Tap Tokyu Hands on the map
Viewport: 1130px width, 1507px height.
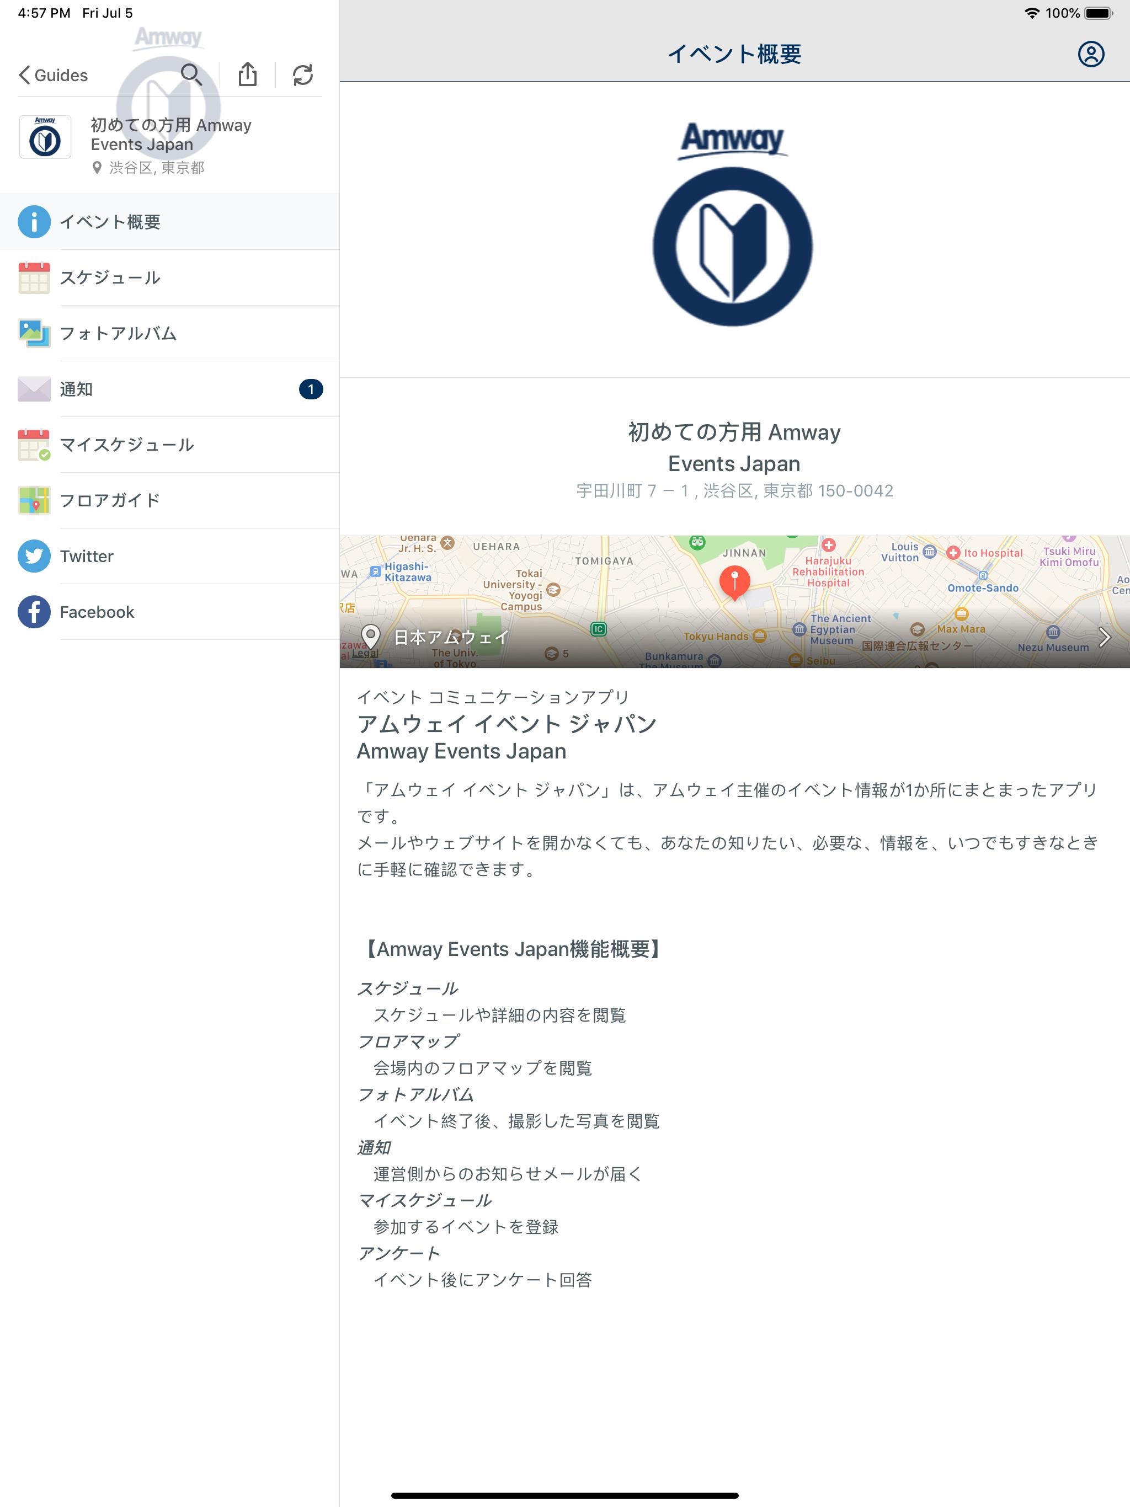pyautogui.click(x=724, y=637)
